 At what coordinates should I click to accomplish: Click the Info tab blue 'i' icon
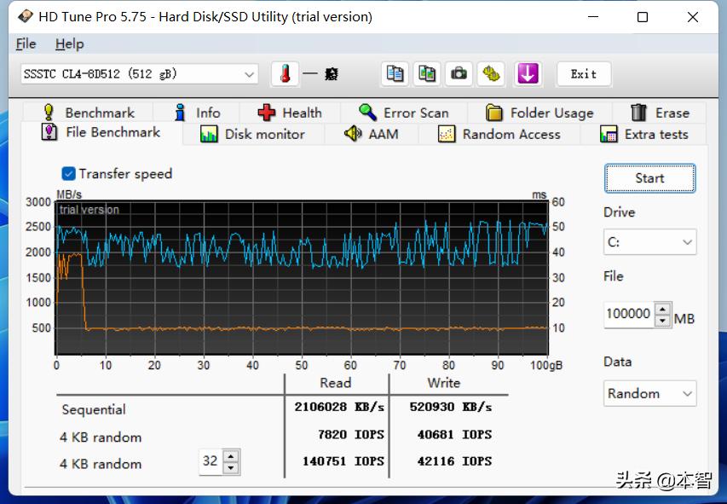180,113
